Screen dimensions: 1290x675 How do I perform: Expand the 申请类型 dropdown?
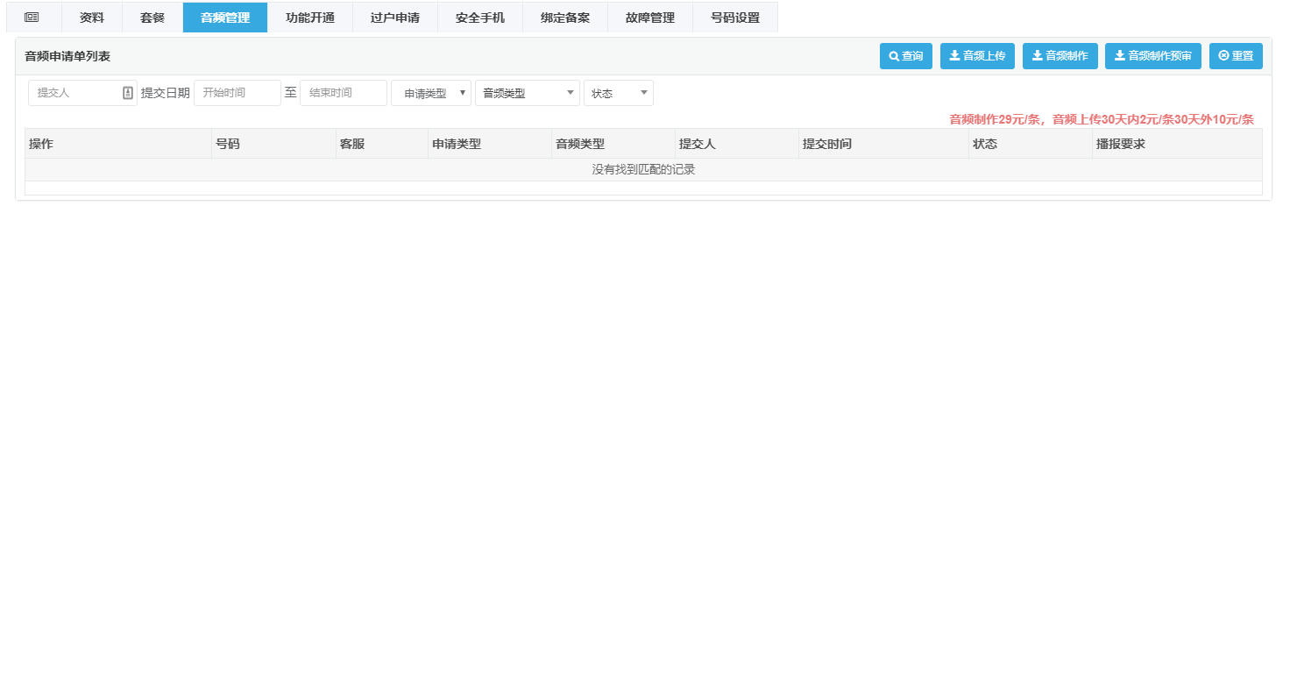tap(431, 93)
